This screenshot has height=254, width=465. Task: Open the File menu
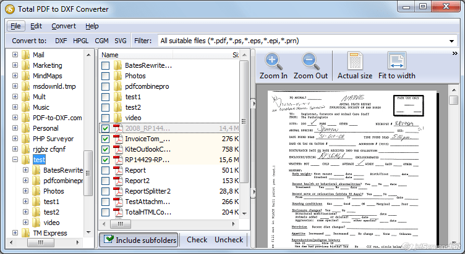pos(15,26)
